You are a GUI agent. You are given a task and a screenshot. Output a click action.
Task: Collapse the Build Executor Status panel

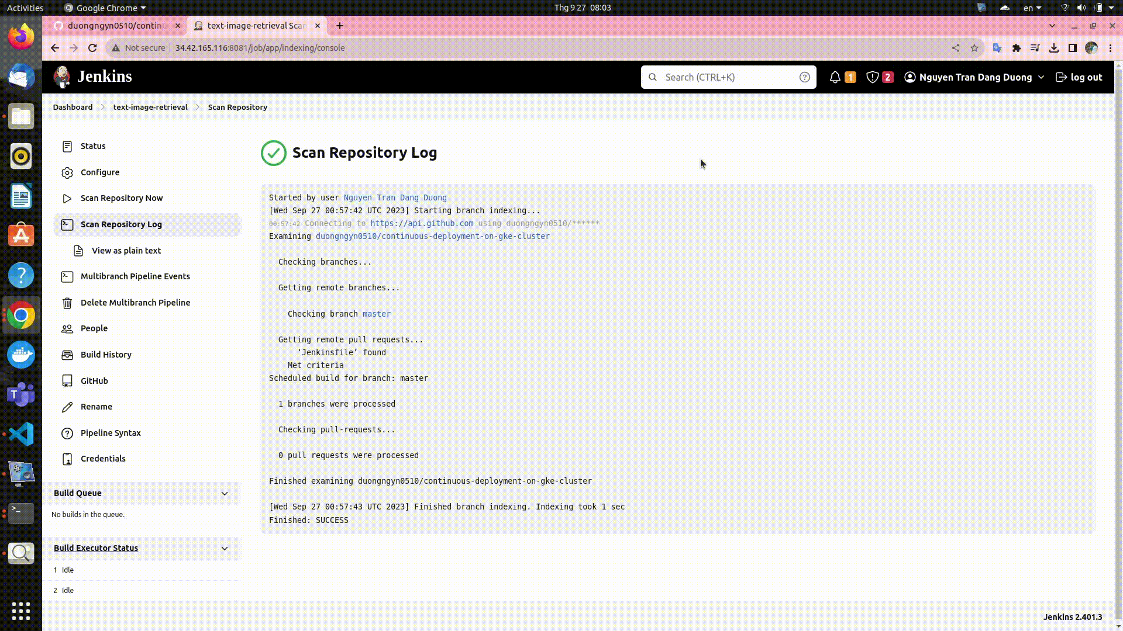click(x=225, y=549)
